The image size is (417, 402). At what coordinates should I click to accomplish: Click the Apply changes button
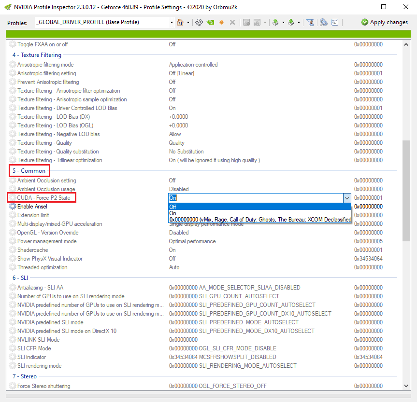(384, 22)
